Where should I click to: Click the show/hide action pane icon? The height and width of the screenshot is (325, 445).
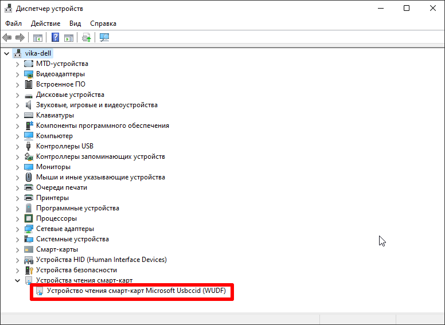(x=69, y=38)
